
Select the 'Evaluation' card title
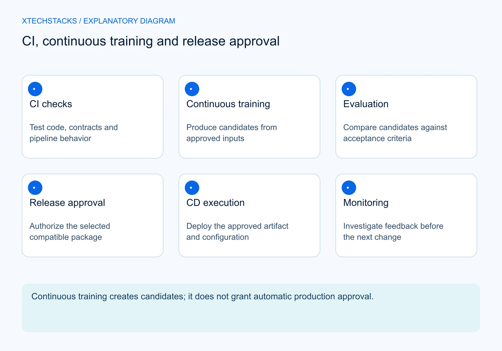pos(366,104)
